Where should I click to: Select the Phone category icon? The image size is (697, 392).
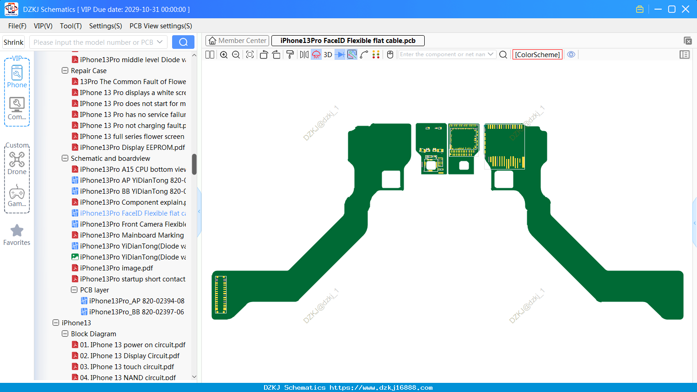pos(17,77)
